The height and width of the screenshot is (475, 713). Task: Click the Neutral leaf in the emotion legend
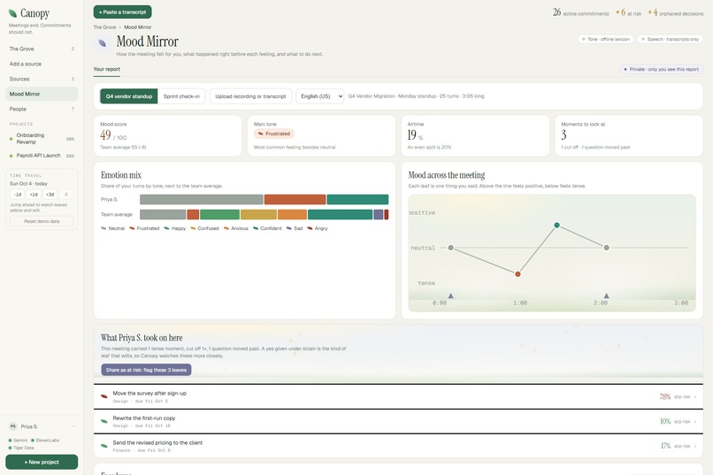tap(103, 228)
